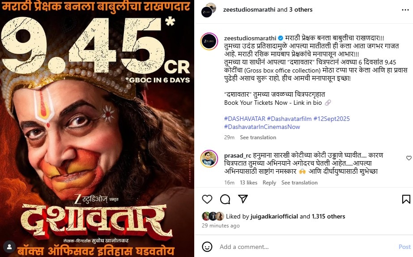
Task: Open emoji picker in comment box
Action: (x=207, y=247)
